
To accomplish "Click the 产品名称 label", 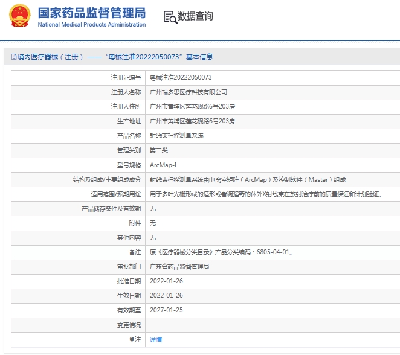I will (x=129, y=136).
